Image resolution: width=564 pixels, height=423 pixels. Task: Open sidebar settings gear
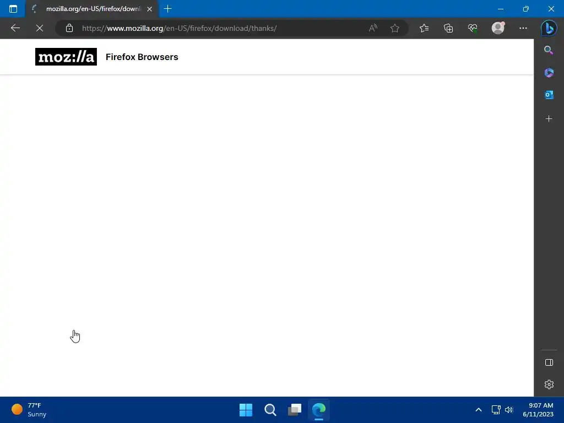coord(549,384)
